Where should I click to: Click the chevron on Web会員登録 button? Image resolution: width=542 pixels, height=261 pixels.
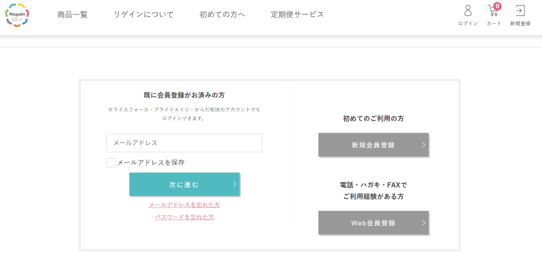click(423, 222)
